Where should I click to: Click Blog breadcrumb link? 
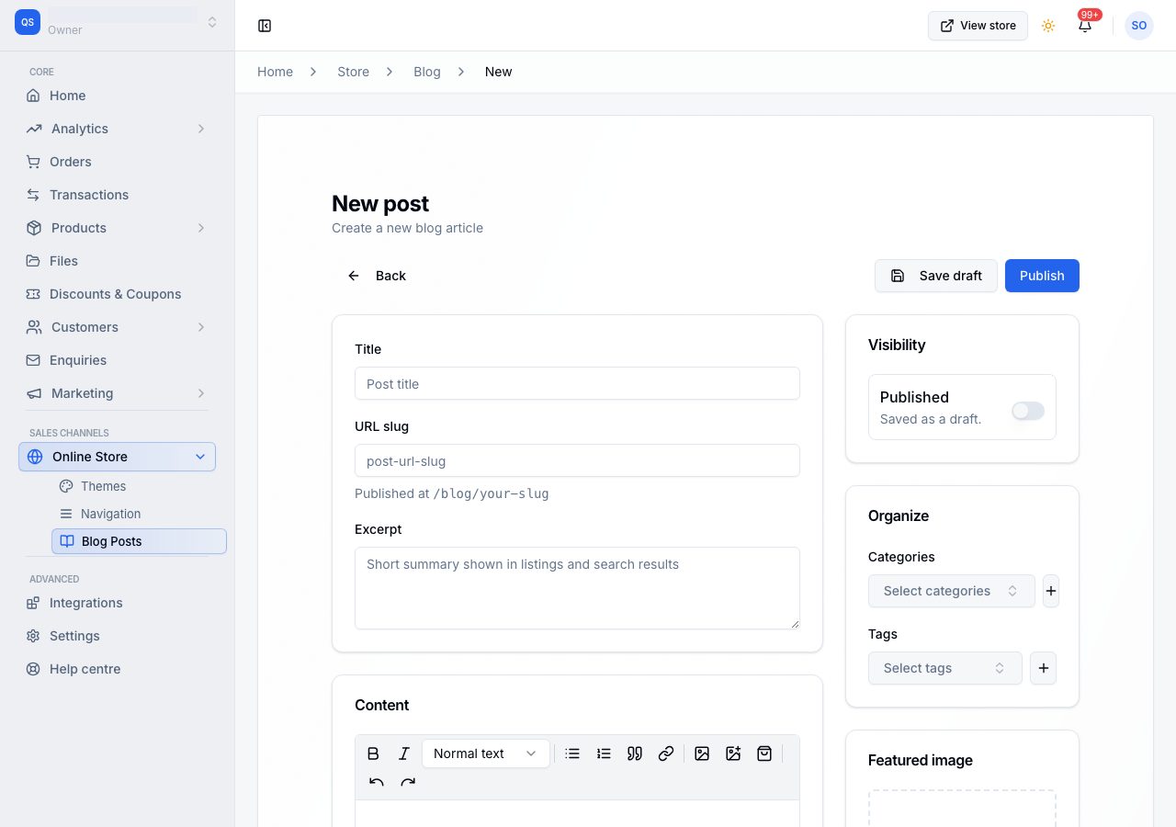click(427, 72)
